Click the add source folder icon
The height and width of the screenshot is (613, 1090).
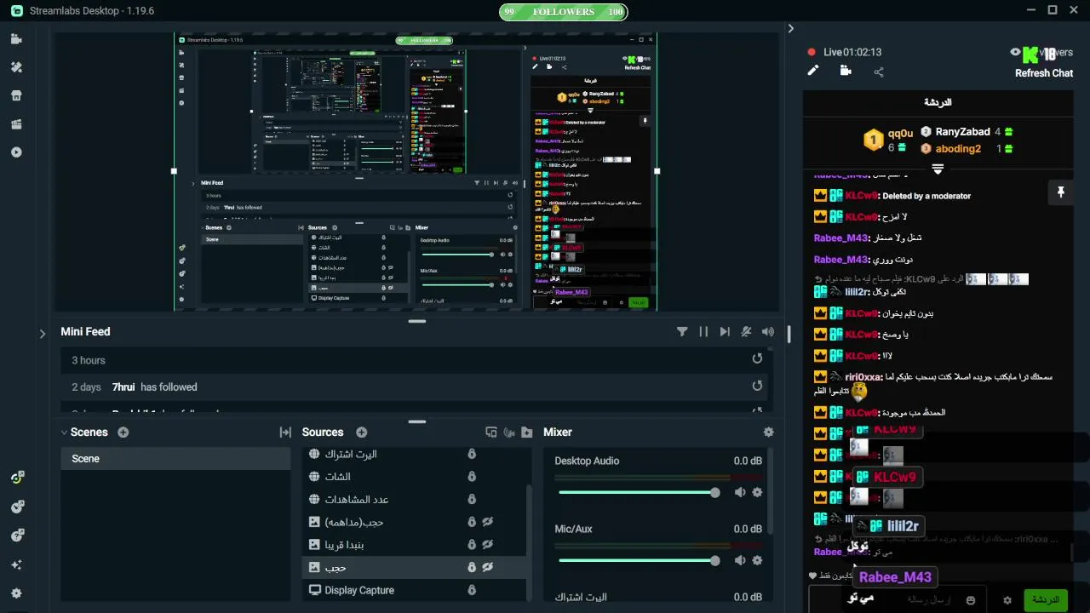click(527, 433)
